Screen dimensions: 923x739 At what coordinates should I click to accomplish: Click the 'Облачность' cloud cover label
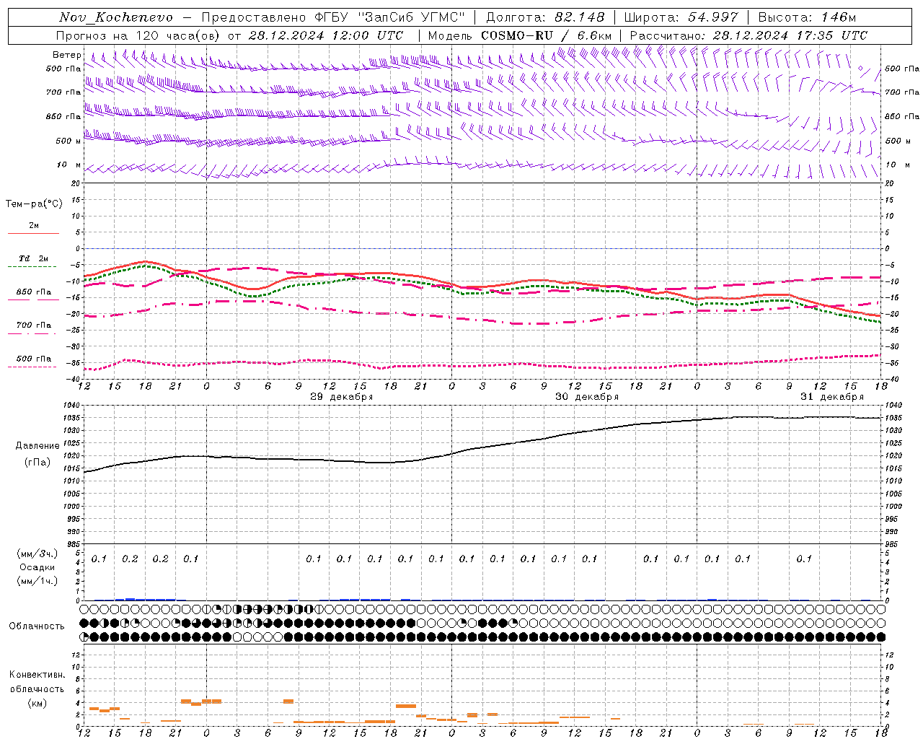[x=37, y=626]
